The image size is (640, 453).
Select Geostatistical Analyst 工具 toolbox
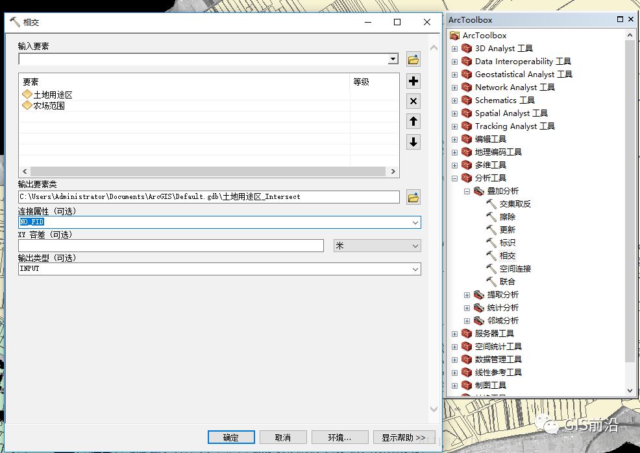point(524,74)
